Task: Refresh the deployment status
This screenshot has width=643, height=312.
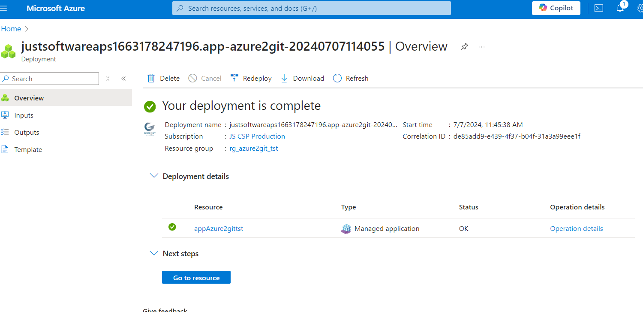Action: (x=338, y=78)
